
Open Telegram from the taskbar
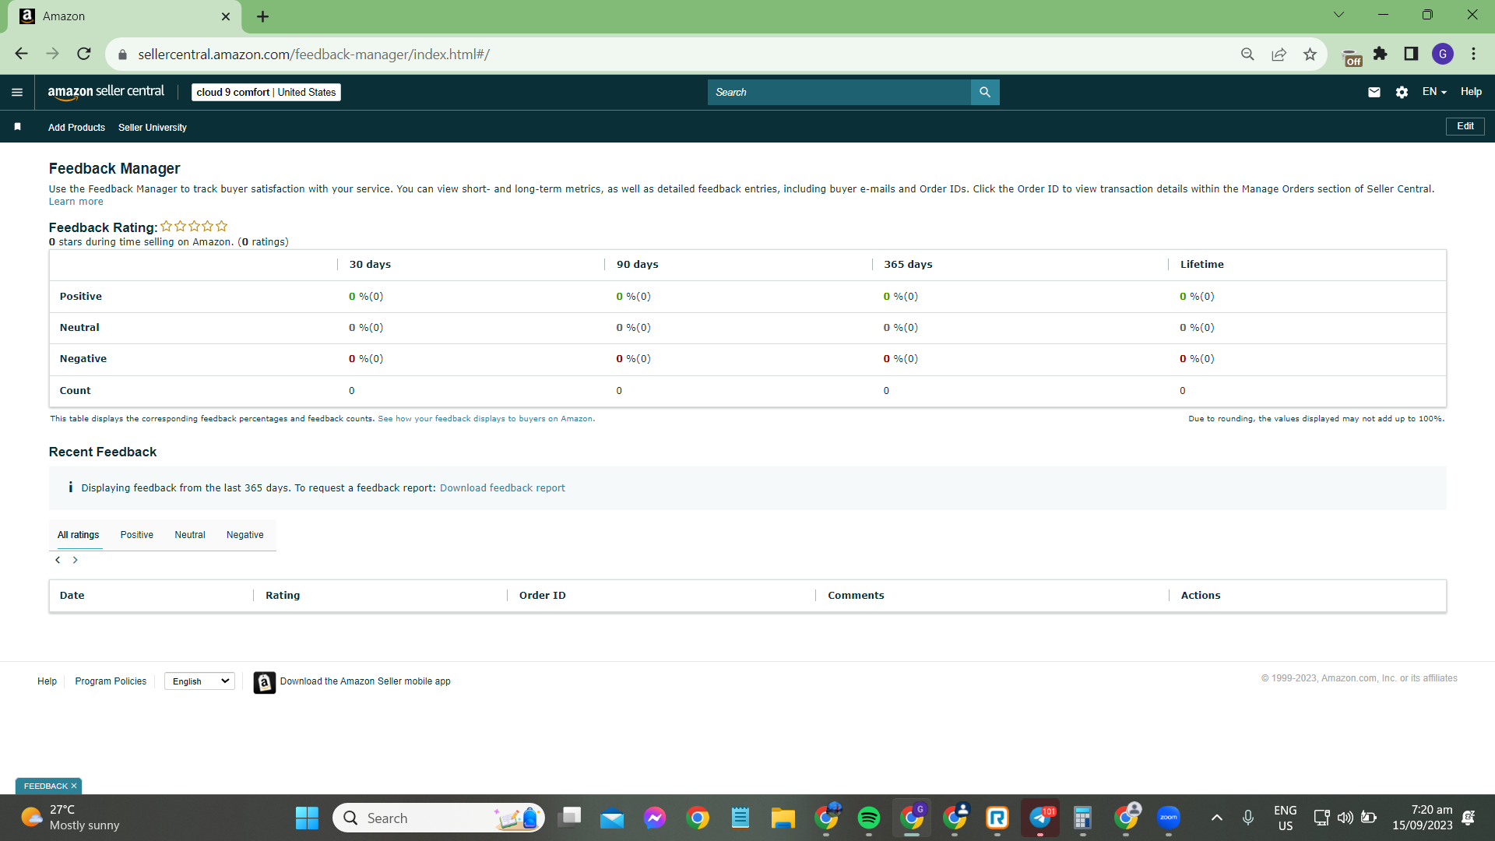pos(1040,818)
